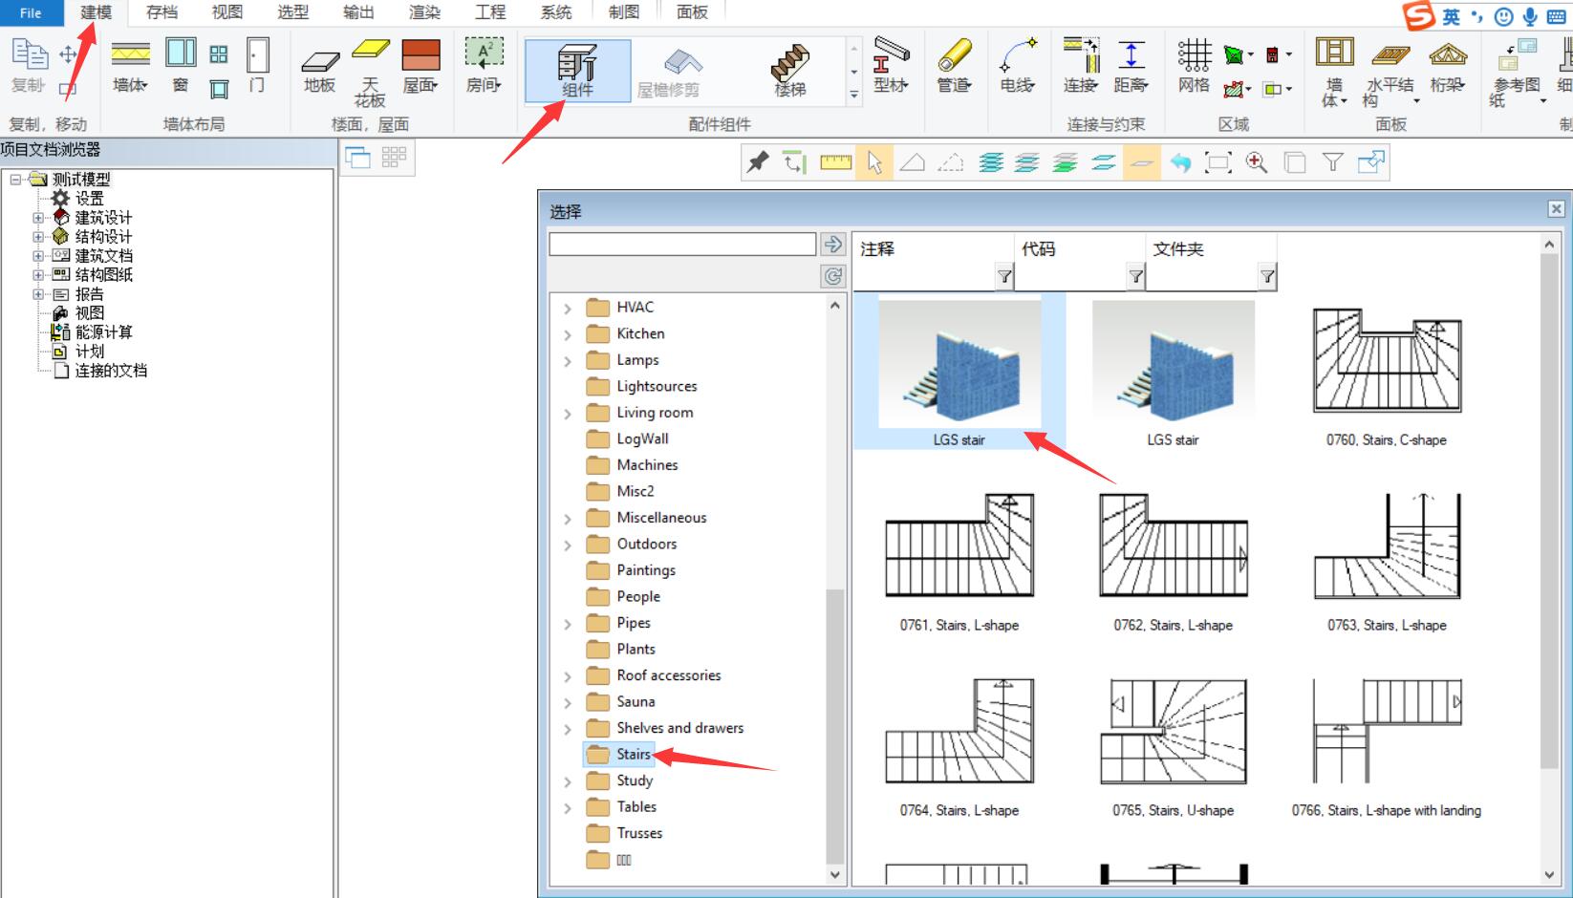Click the 连接 connection tool
Screen dimensions: 1573x898
[x=1082, y=66]
